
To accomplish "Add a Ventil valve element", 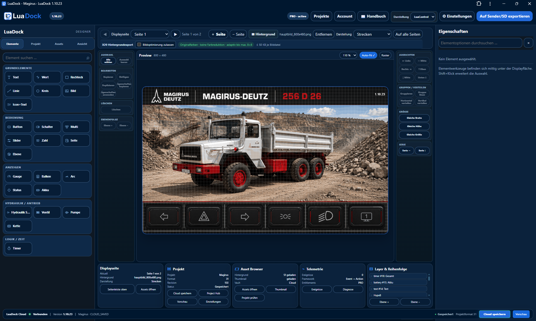I will point(47,212).
